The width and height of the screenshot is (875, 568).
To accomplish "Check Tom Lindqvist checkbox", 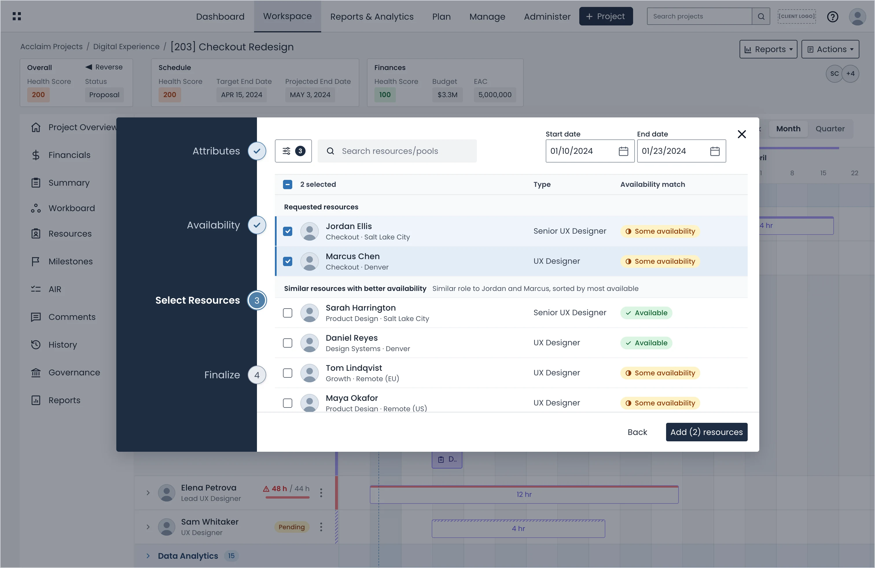I will (288, 373).
